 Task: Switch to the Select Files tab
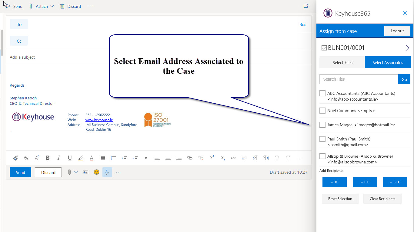tap(342, 63)
